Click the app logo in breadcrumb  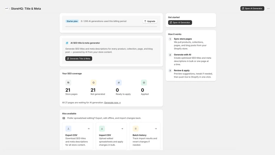tap(7, 8)
